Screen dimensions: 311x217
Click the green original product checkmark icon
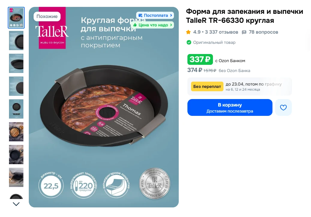click(189, 42)
